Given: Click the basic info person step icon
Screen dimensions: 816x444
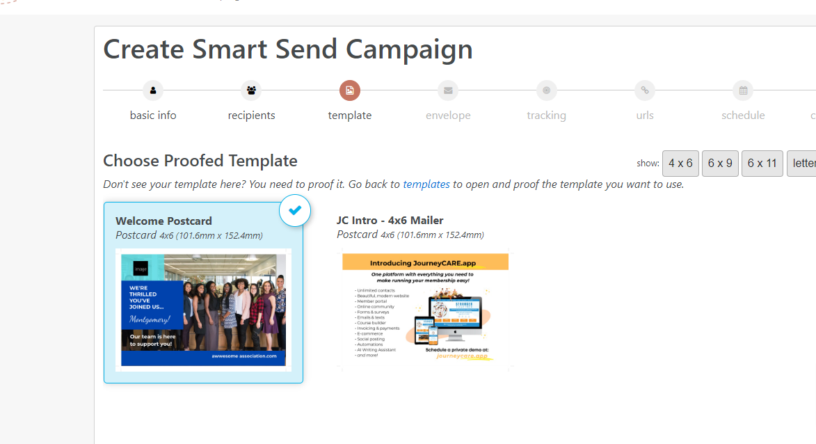Looking at the screenshot, I should [x=153, y=90].
